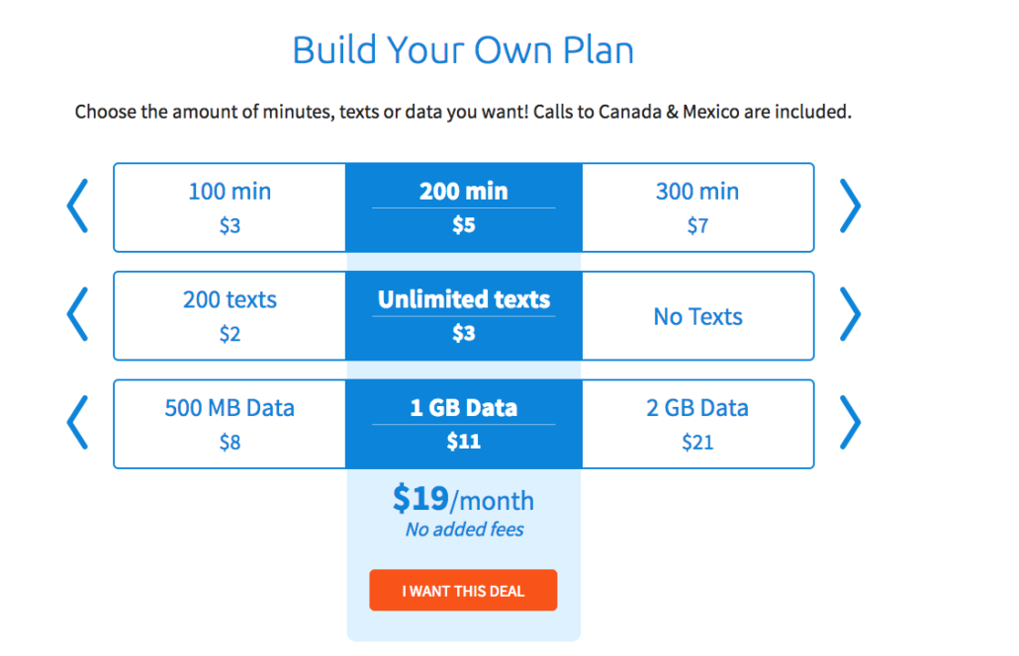This screenshot has width=1019, height=656.
Task: Click the left arrow beside the data row
Action: 77,423
